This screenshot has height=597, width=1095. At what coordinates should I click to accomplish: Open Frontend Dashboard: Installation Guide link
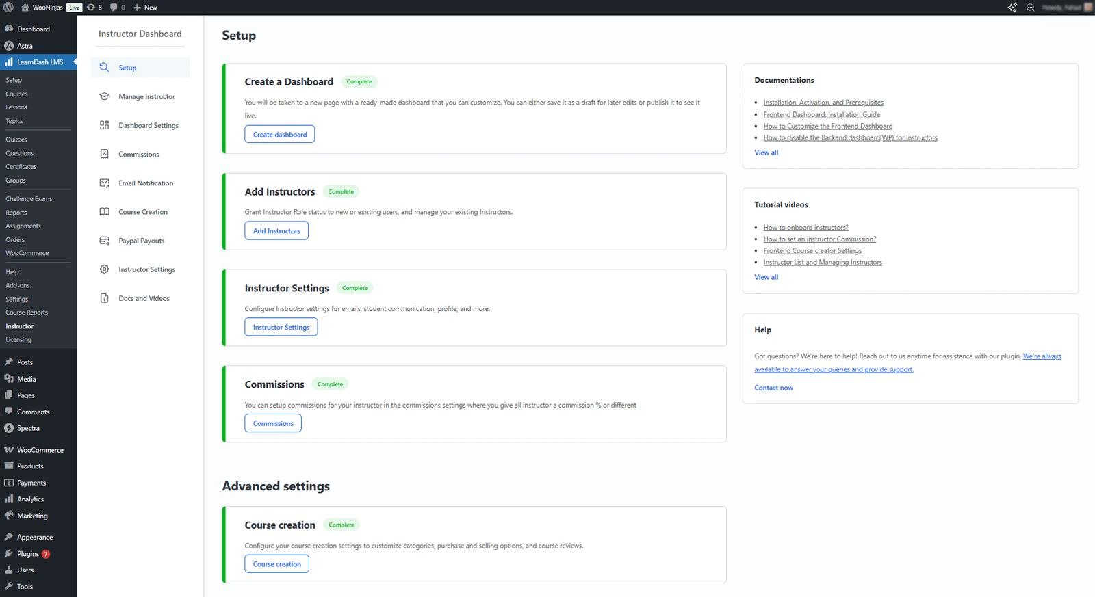tap(822, 114)
